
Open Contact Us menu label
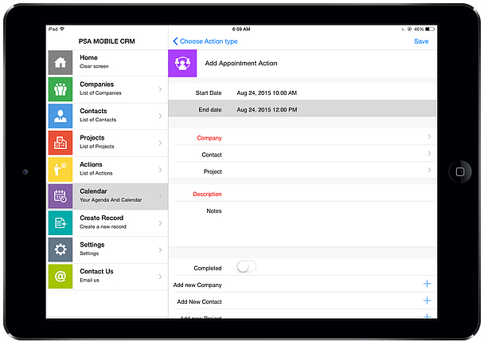tap(96, 272)
